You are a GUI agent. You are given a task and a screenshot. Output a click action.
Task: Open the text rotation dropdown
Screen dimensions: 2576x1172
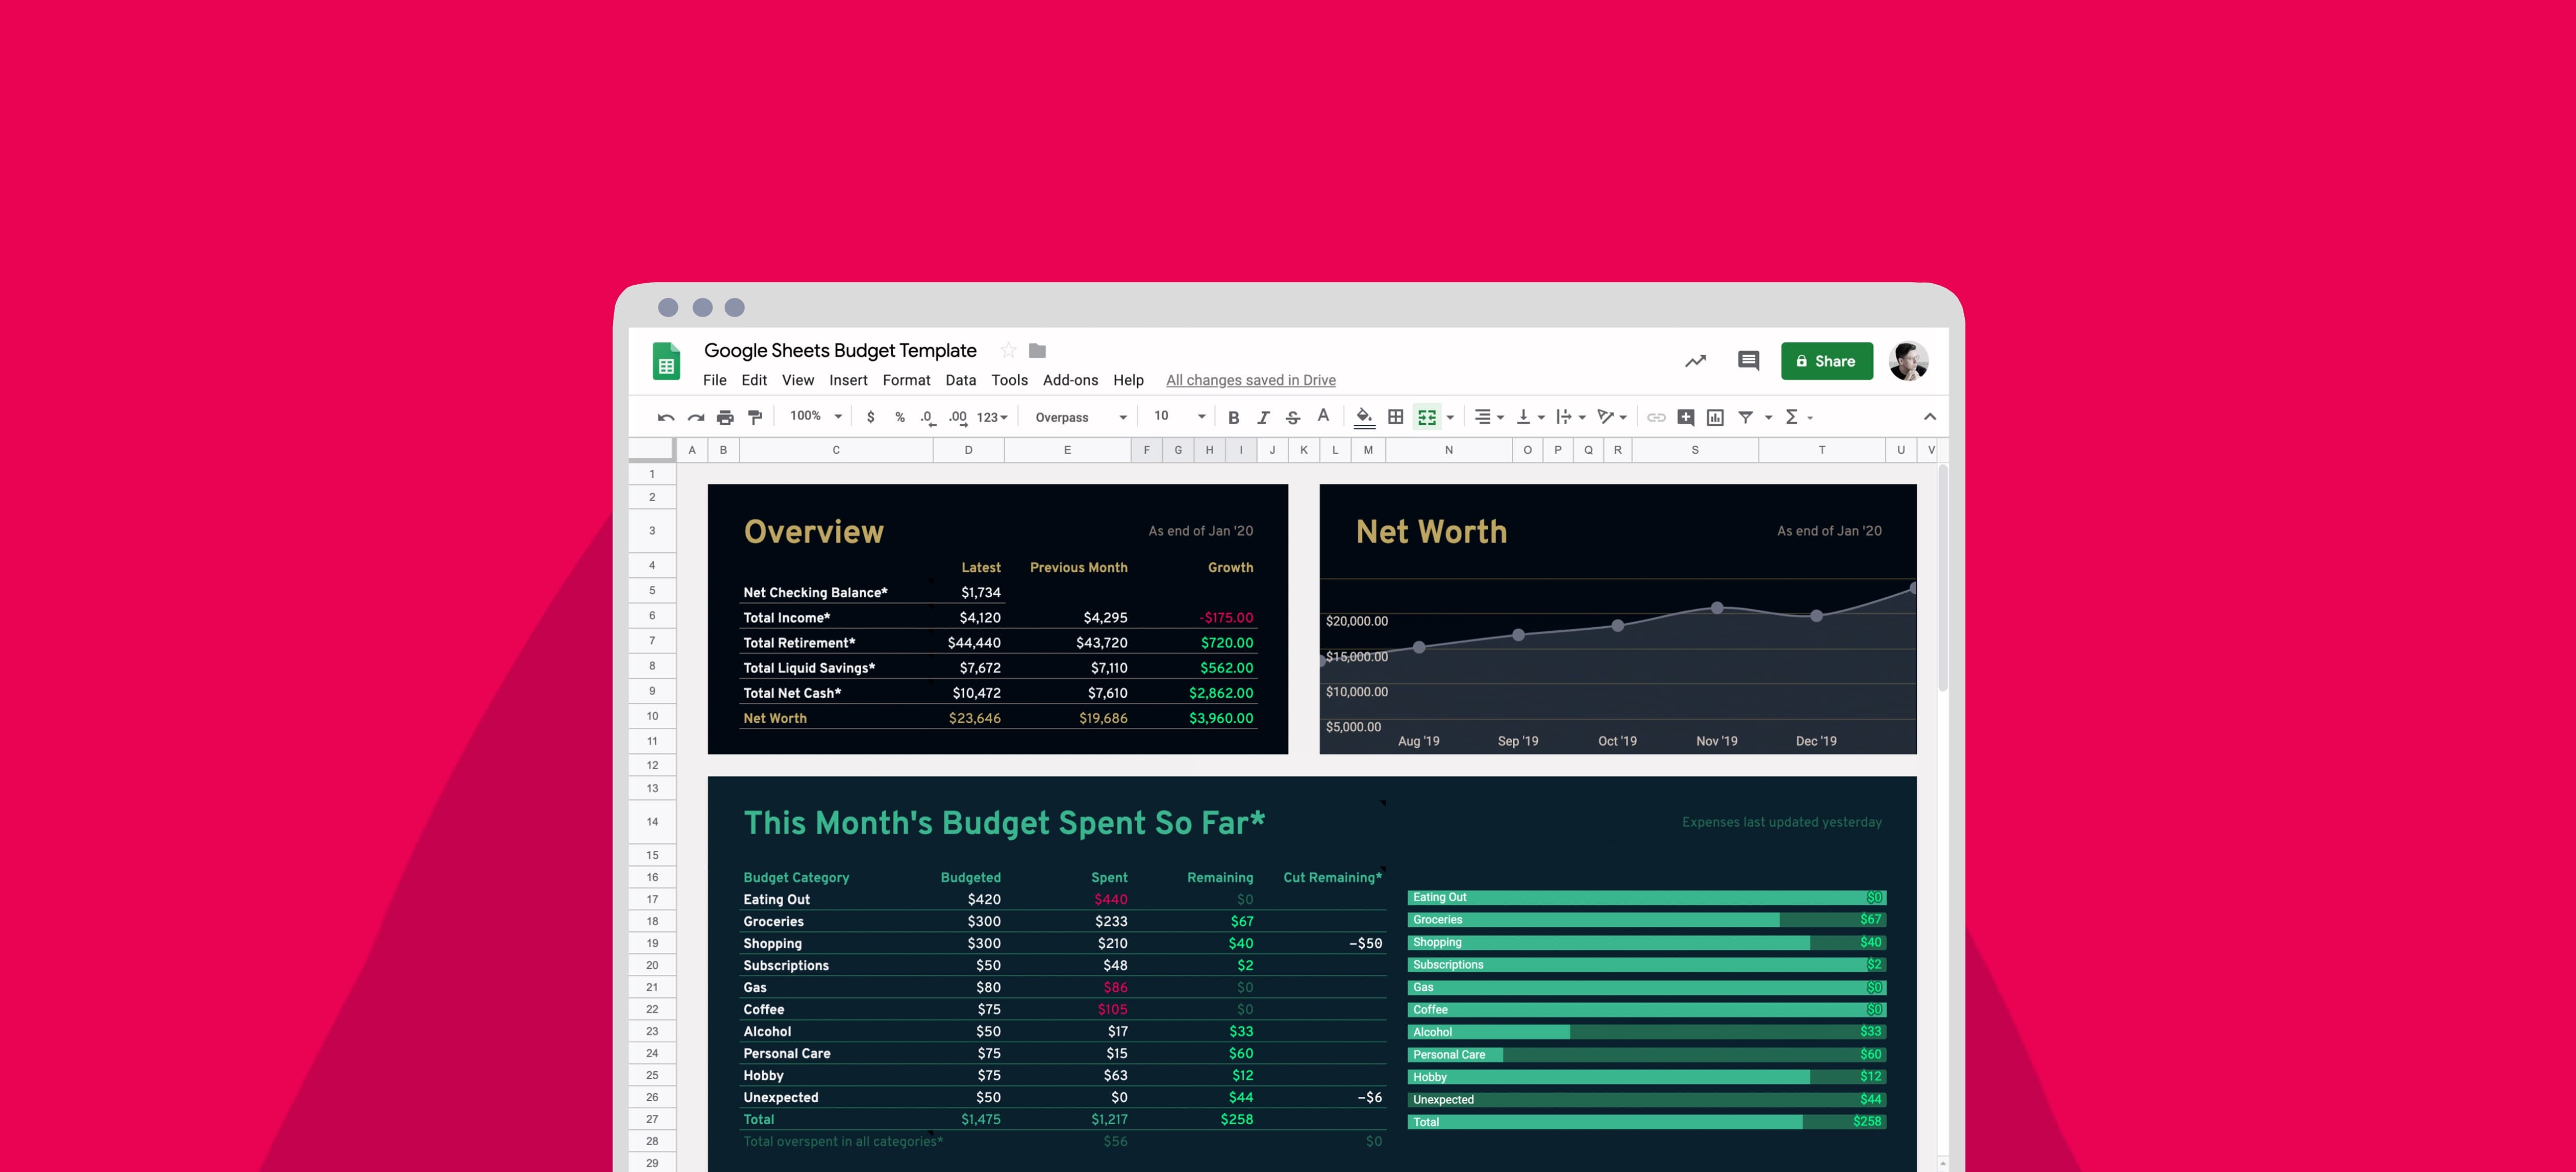pyautogui.click(x=1612, y=418)
